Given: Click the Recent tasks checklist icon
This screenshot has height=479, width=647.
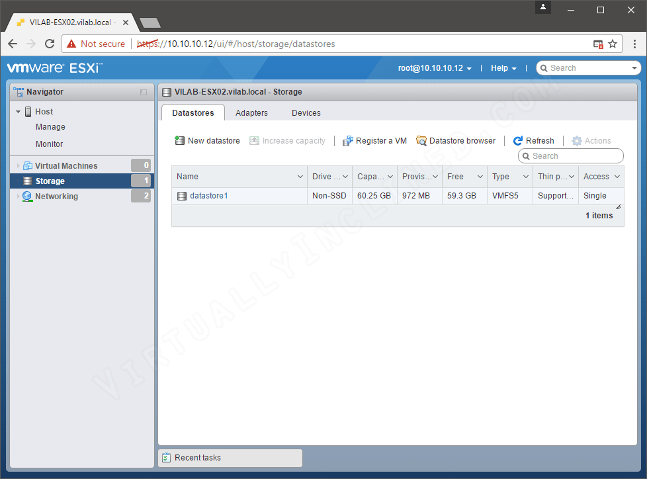Looking at the screenshot, I should click(166, 458).
